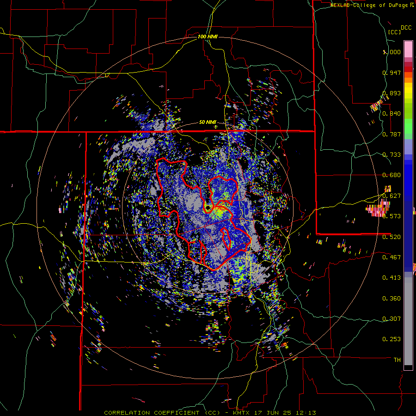The image size is (416, 416).
Task: Click the 0.840 scale value
Action: [392, 114]
